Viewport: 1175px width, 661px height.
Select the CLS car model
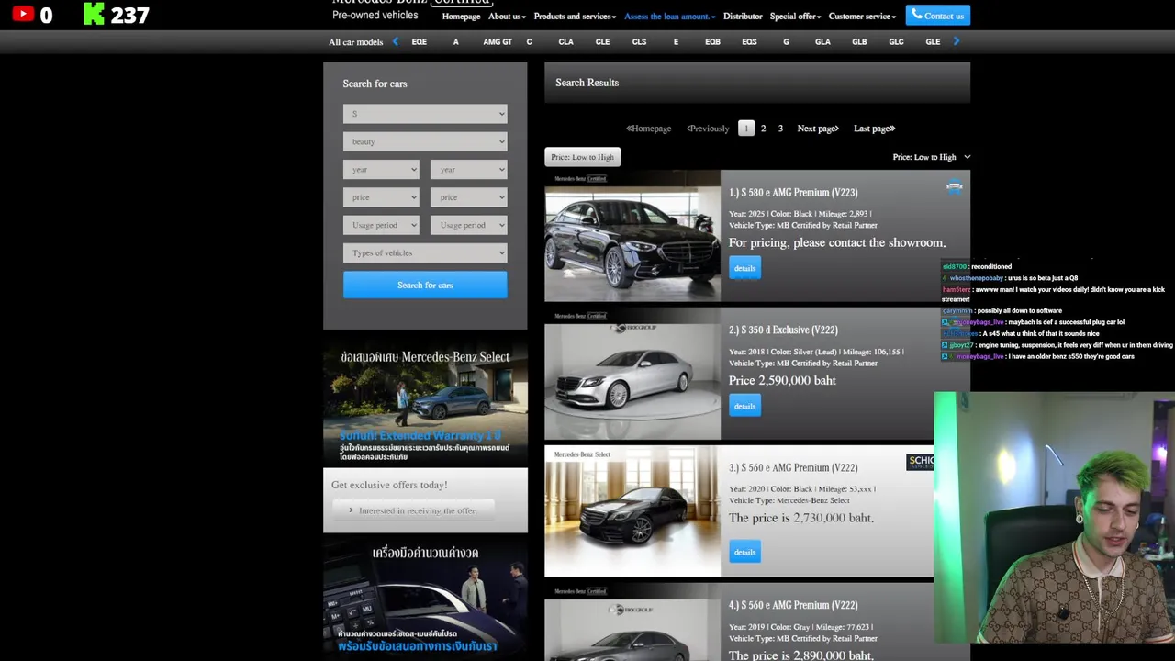tap(639, 42)
